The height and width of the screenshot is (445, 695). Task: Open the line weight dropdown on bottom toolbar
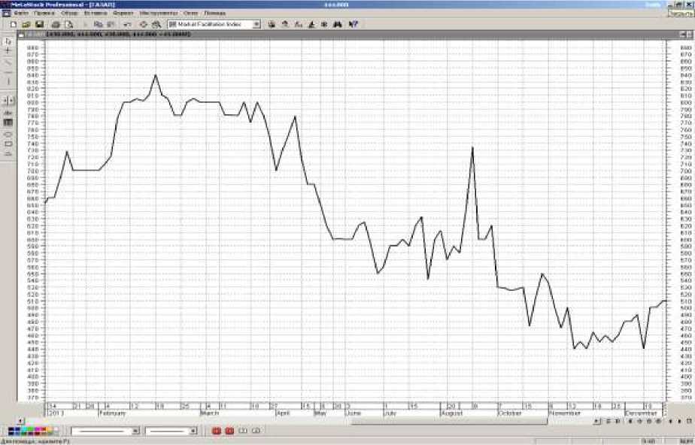193,431
